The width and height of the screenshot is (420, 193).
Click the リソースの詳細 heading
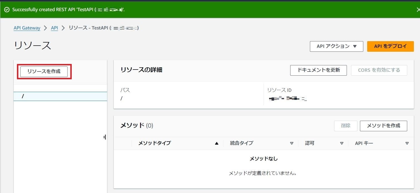[x=141, y=70]
